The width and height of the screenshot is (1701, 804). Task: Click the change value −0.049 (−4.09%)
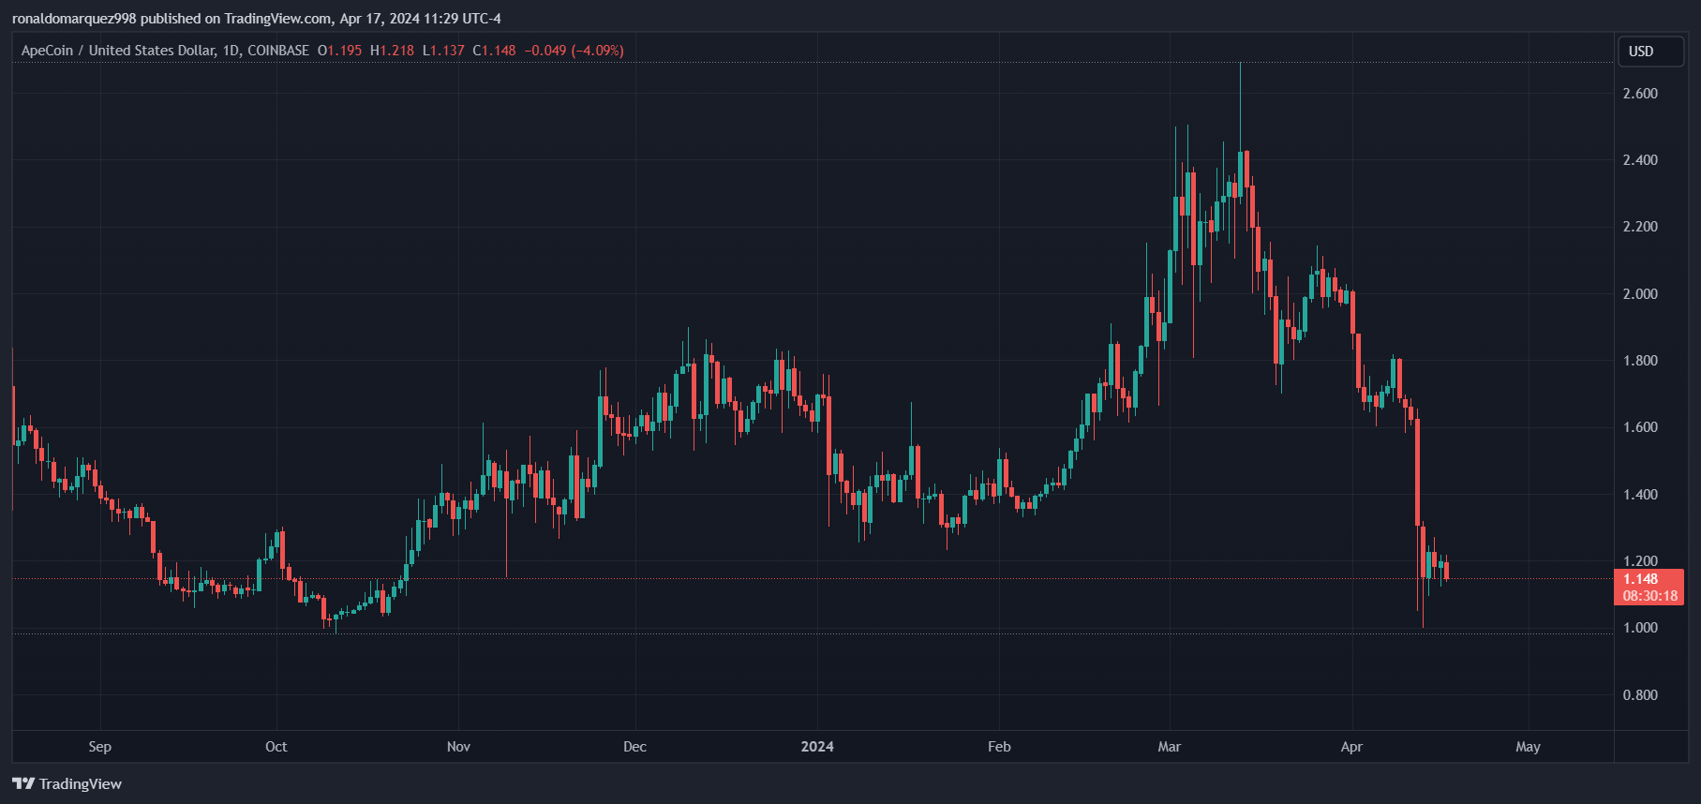574,51
